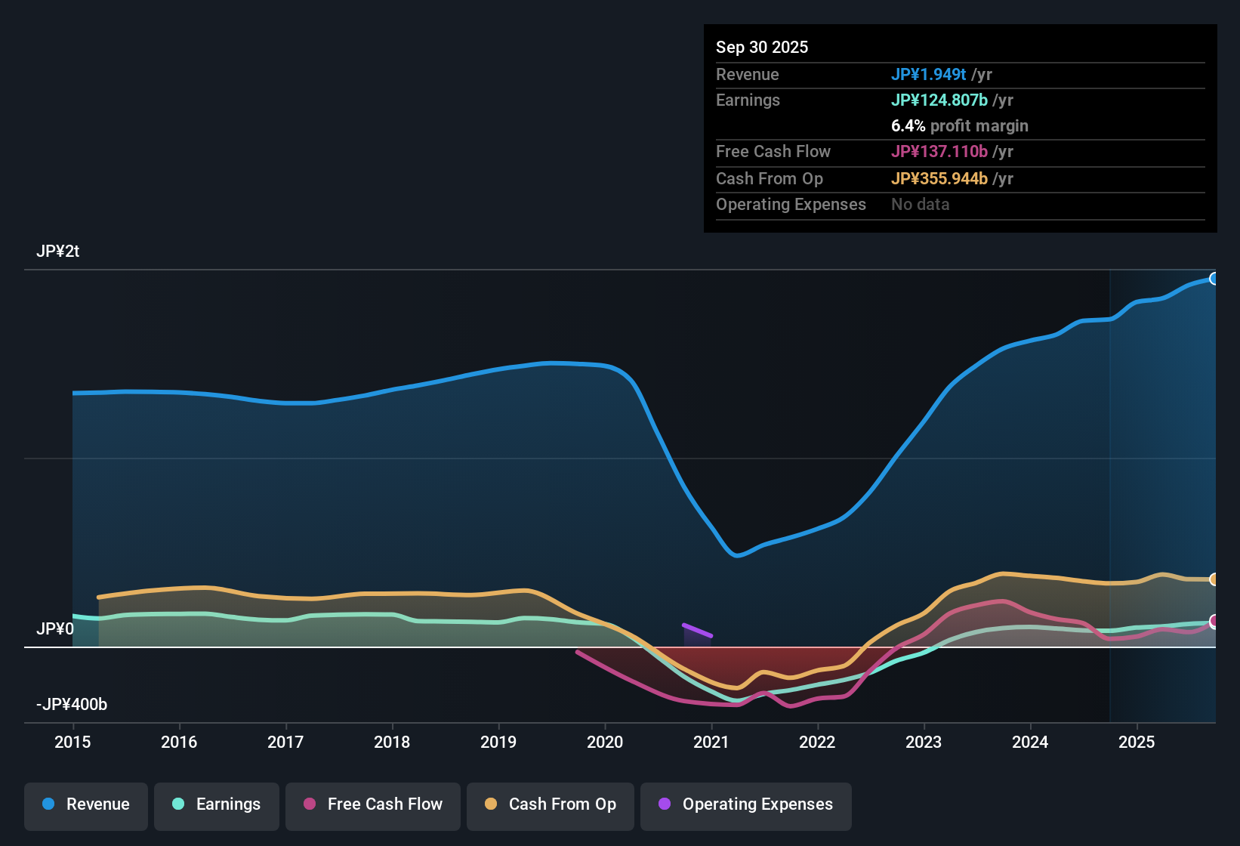The height and width of the screenshot is (846, 1240).
Task: Select the teal Earnings legend dot
Action: (178, 804)
